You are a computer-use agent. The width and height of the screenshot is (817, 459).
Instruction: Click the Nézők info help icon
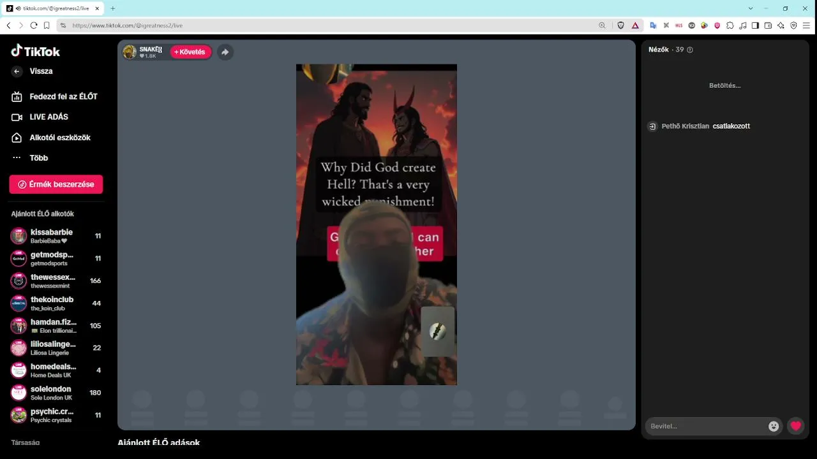click(x=690, y=50)
